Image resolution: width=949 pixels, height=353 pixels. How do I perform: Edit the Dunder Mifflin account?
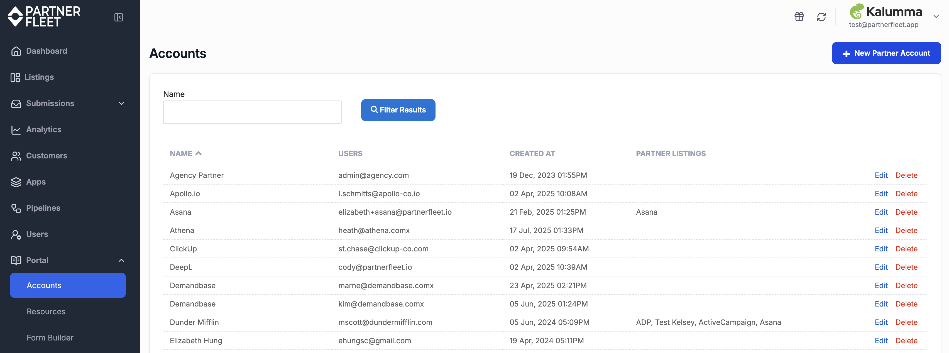coord(881,322)
